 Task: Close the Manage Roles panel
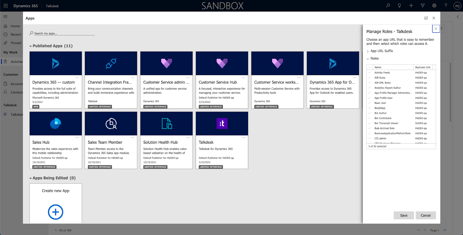coord(436,29)
